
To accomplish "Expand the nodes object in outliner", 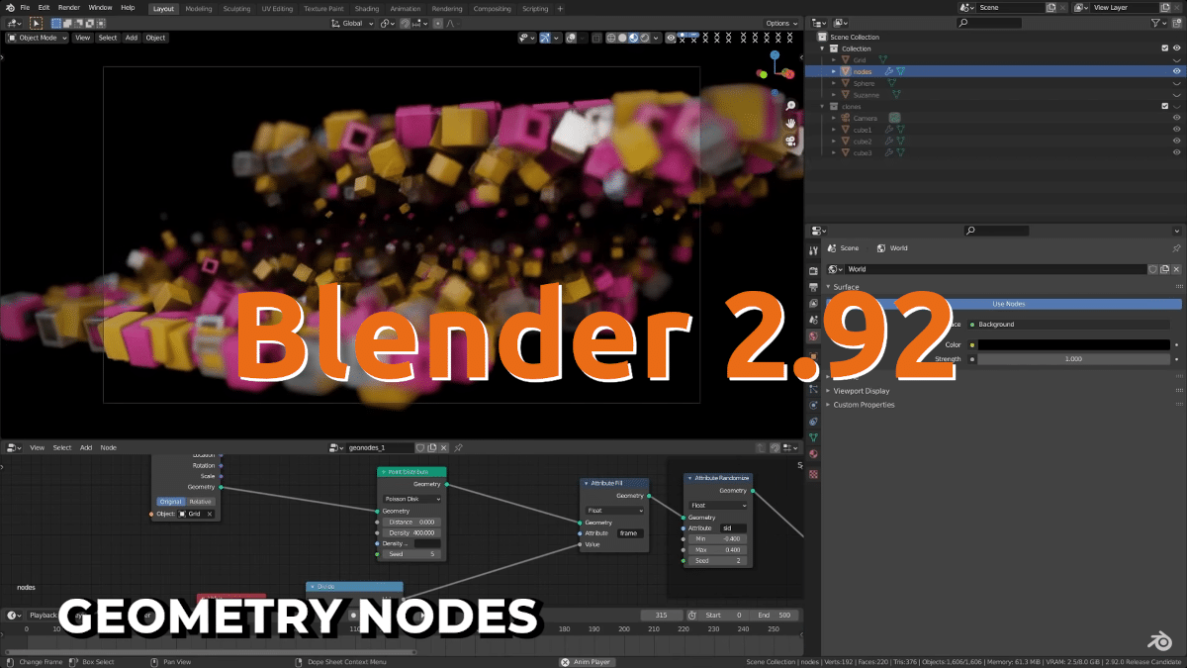I will click(x=834, y=71).
